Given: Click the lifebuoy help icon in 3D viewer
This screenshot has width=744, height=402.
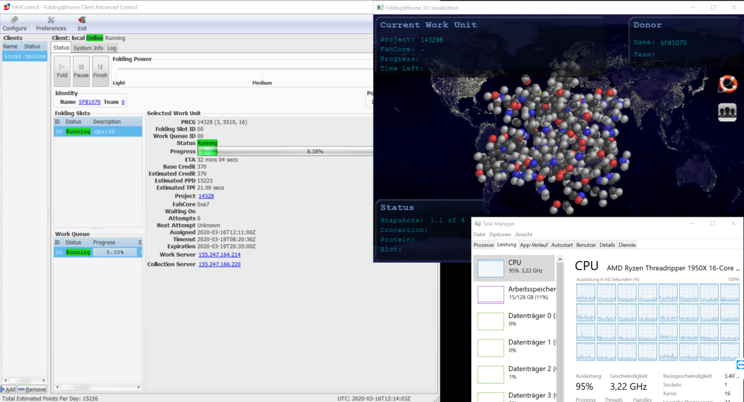Looking at the screenshot, I should (727, 84).
